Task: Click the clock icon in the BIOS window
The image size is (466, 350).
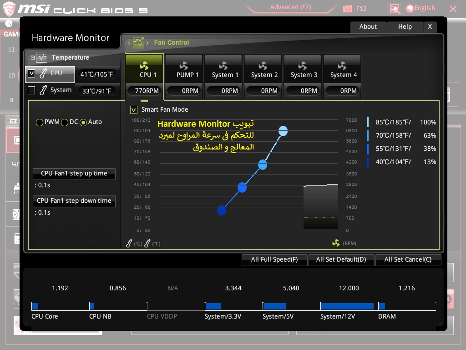Action: 9,23
